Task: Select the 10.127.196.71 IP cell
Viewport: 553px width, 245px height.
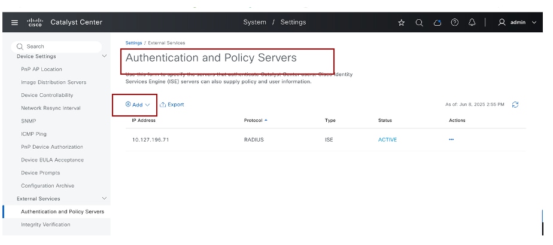Action: point(151,140)
